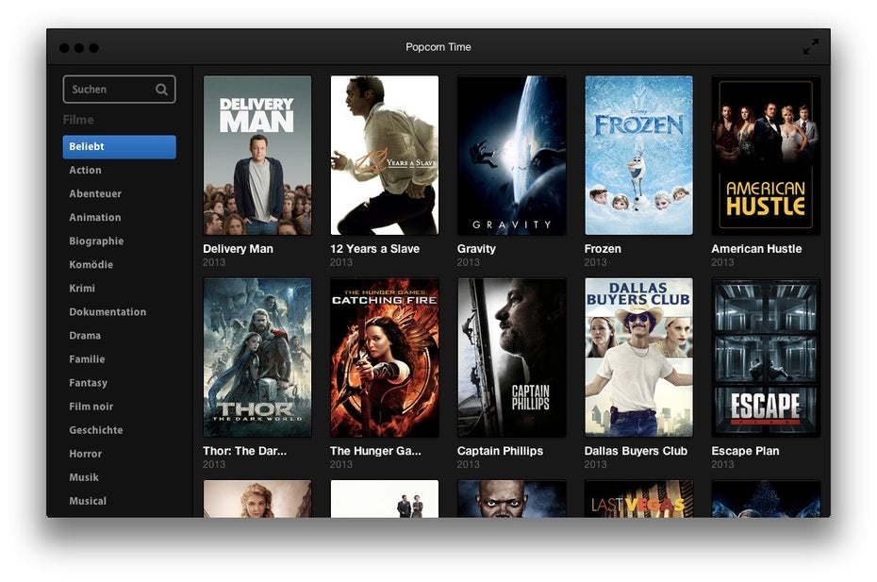Click the Frozen title text
877x582 pixels.
pos(603,249)
